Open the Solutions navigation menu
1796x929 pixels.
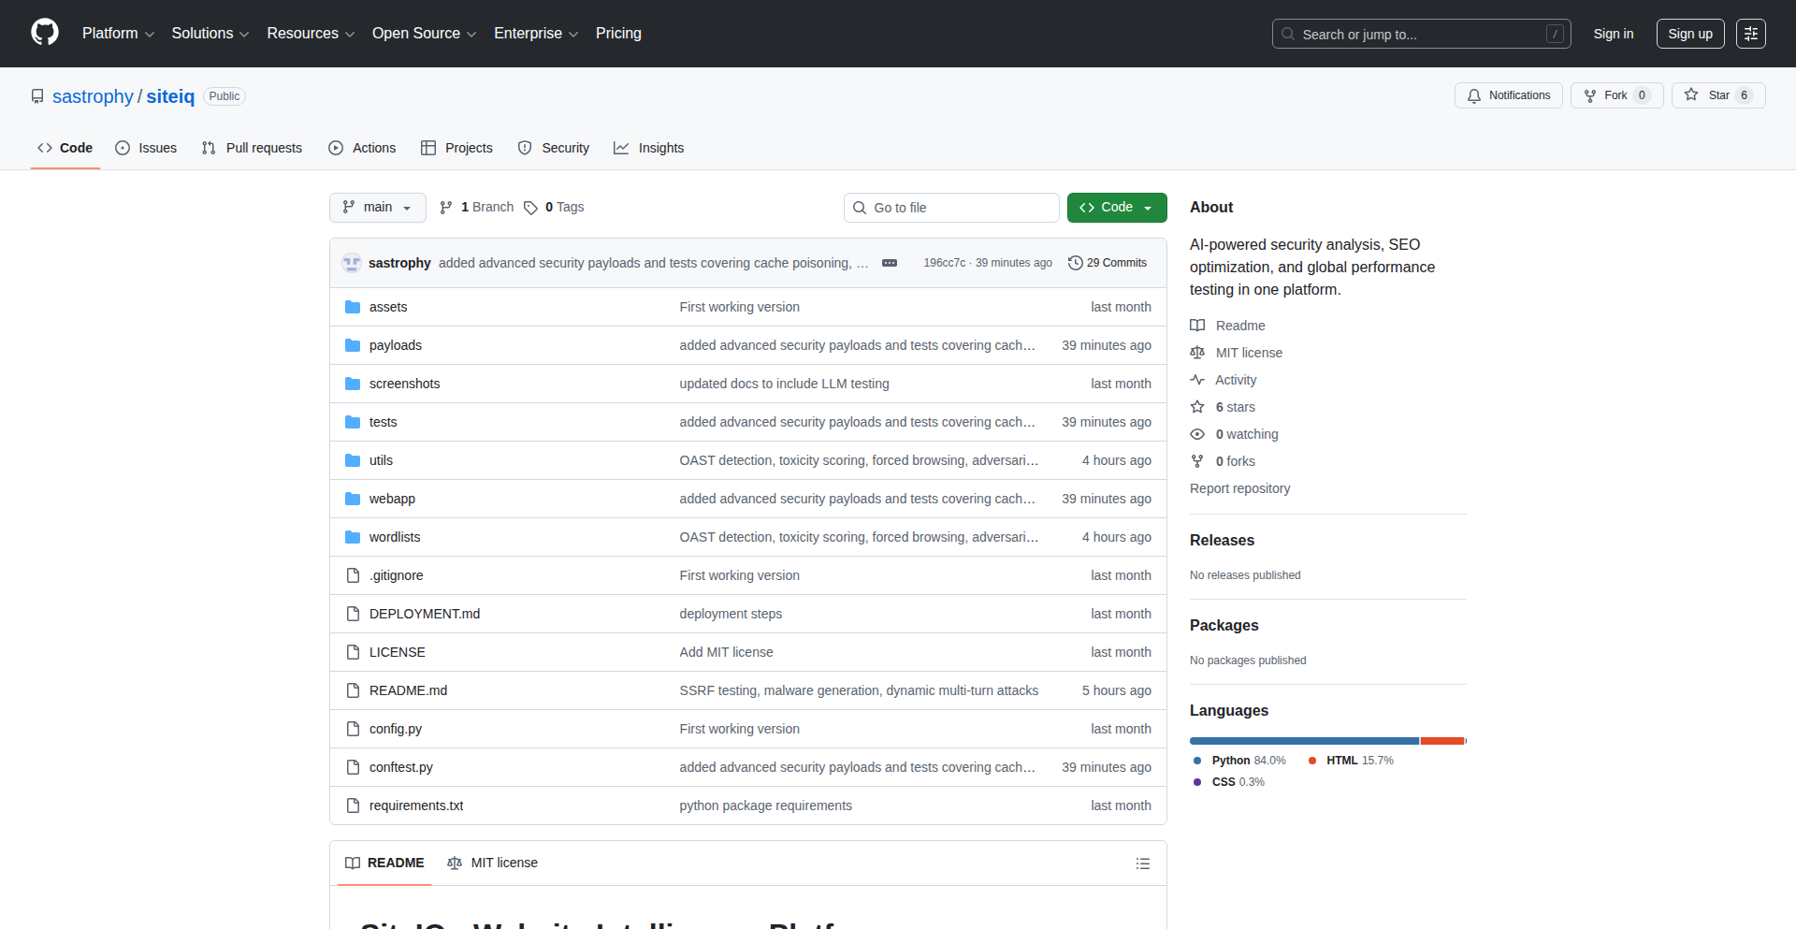(210, 34)
